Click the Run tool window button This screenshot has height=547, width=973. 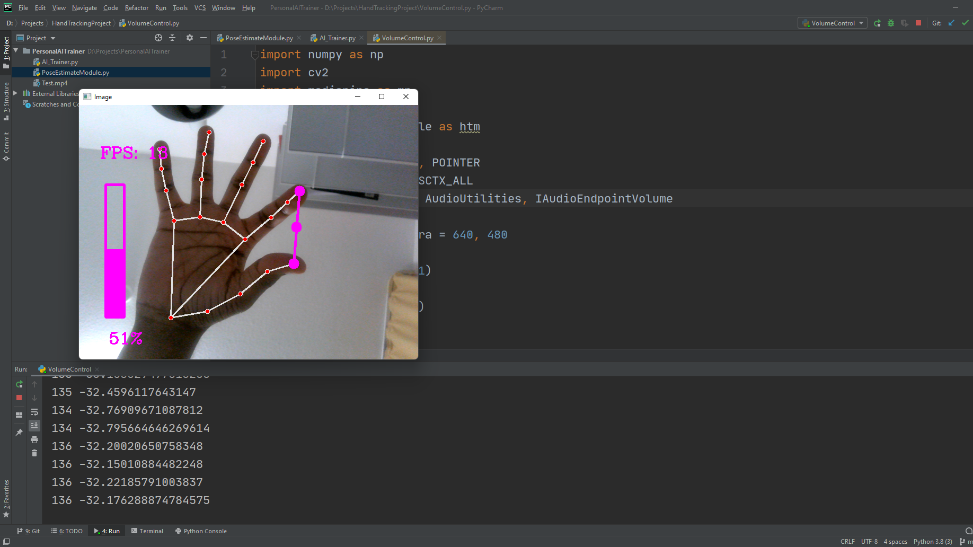[107, 531]
